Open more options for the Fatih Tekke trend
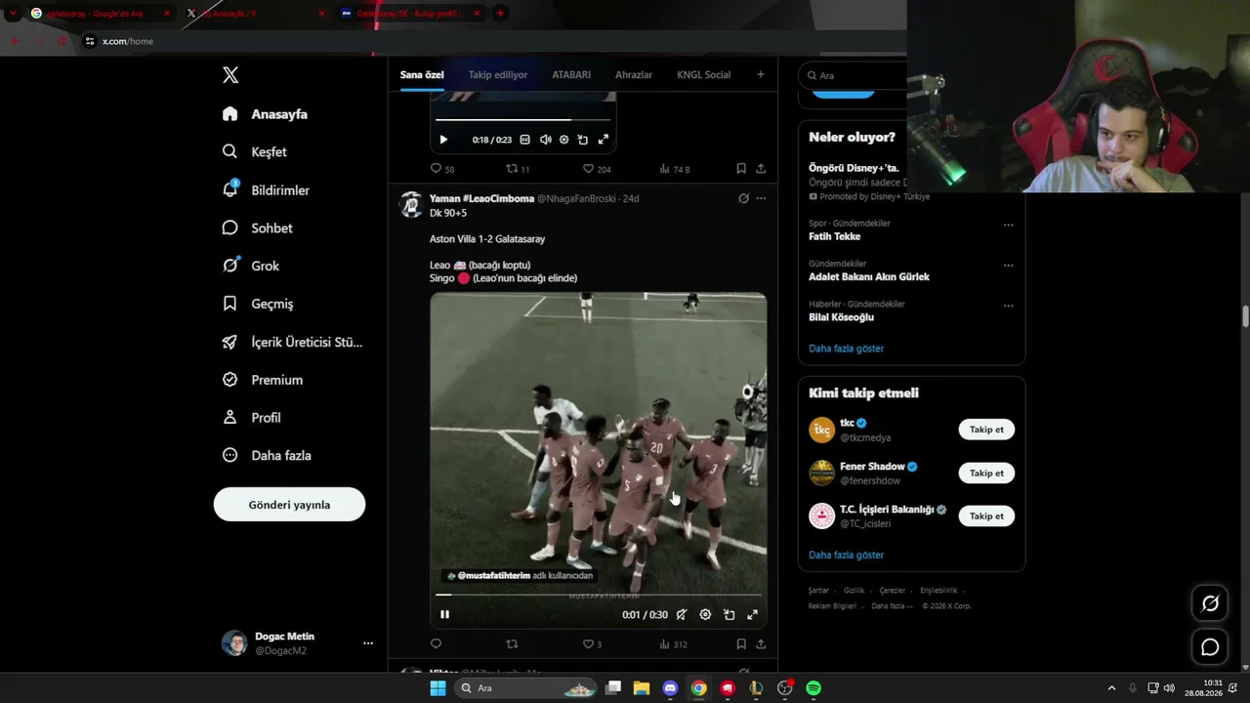Screen dimensions: 1250x703 coord(1009,225)
